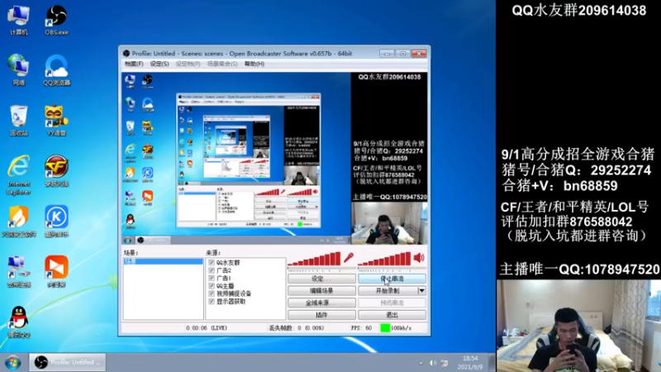Click the 退出 exit button

tap(392, 315)
